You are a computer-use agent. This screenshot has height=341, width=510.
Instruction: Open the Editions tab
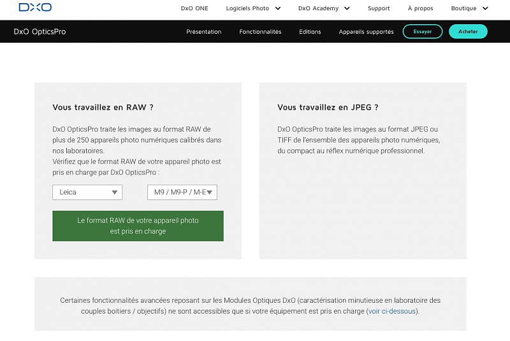(310, 32)
